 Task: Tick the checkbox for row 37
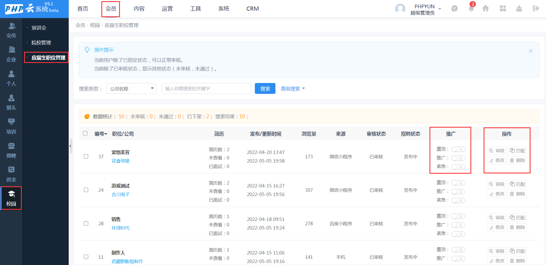86,156
